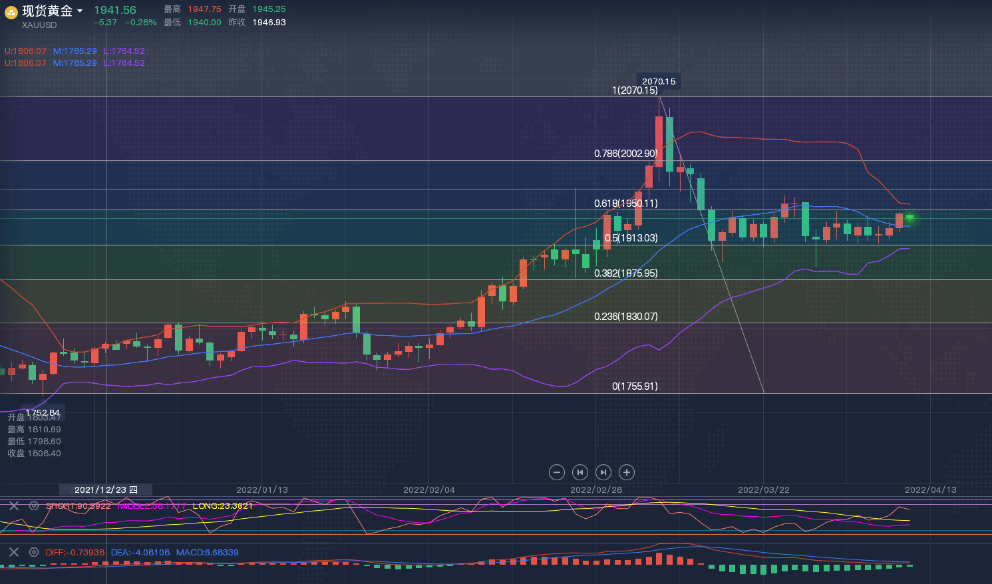Click the 1752.84 low price tag
Image resolution: width=992 pixels, height=584 pixels.
click(43, 412)
